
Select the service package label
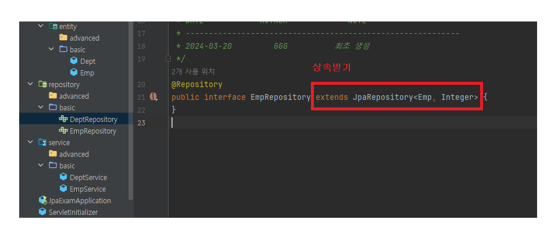pyautogui.click(x=59, y=142)
